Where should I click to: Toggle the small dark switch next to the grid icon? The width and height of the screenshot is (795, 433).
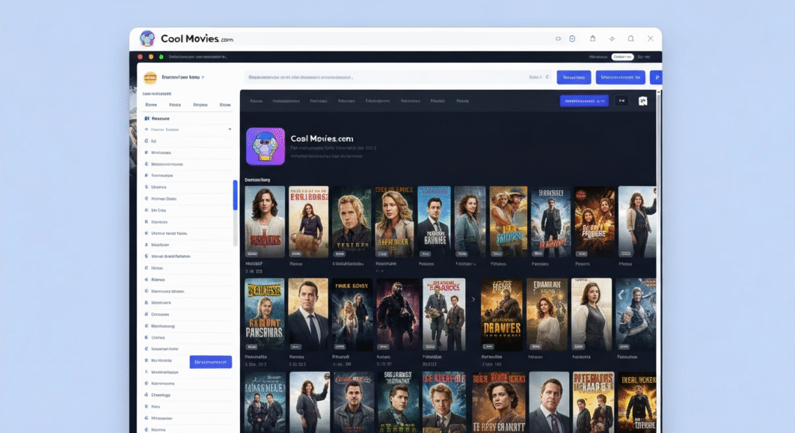pos(622,100)
